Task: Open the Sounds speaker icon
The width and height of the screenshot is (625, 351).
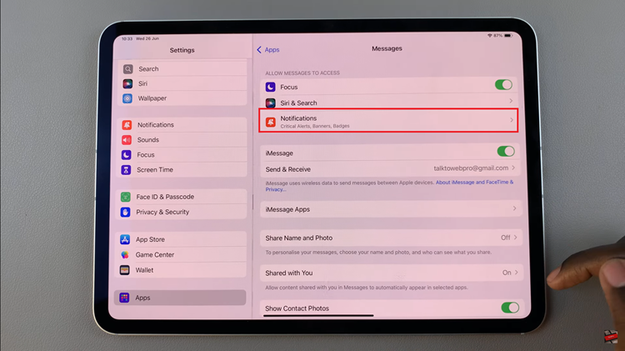Action: pyautogui.click(x=127, y=139)
